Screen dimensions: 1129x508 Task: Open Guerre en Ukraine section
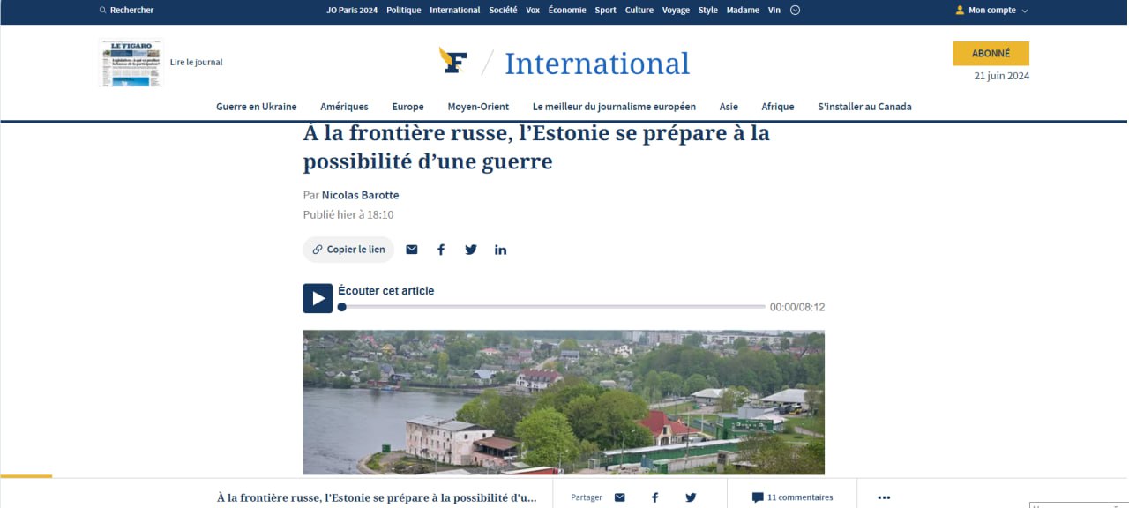click(256, 107)
